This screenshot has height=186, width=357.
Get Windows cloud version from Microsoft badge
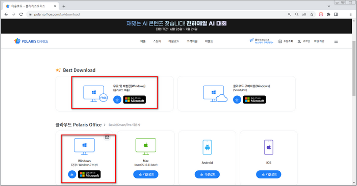(89, 174)
